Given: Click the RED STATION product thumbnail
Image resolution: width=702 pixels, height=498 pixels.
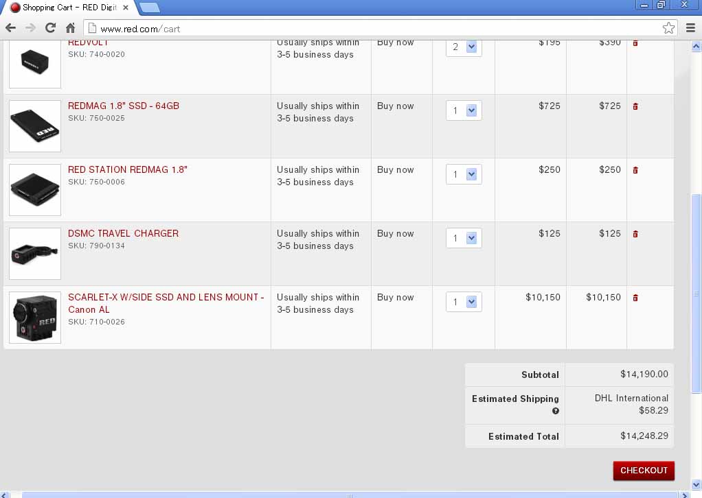Looking at the screenshot, I should pyautogui.click(x=35, y=190).
